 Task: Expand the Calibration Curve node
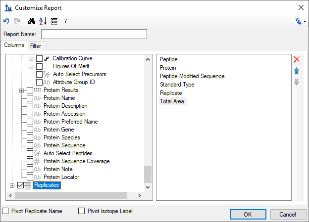coord(31,59)
